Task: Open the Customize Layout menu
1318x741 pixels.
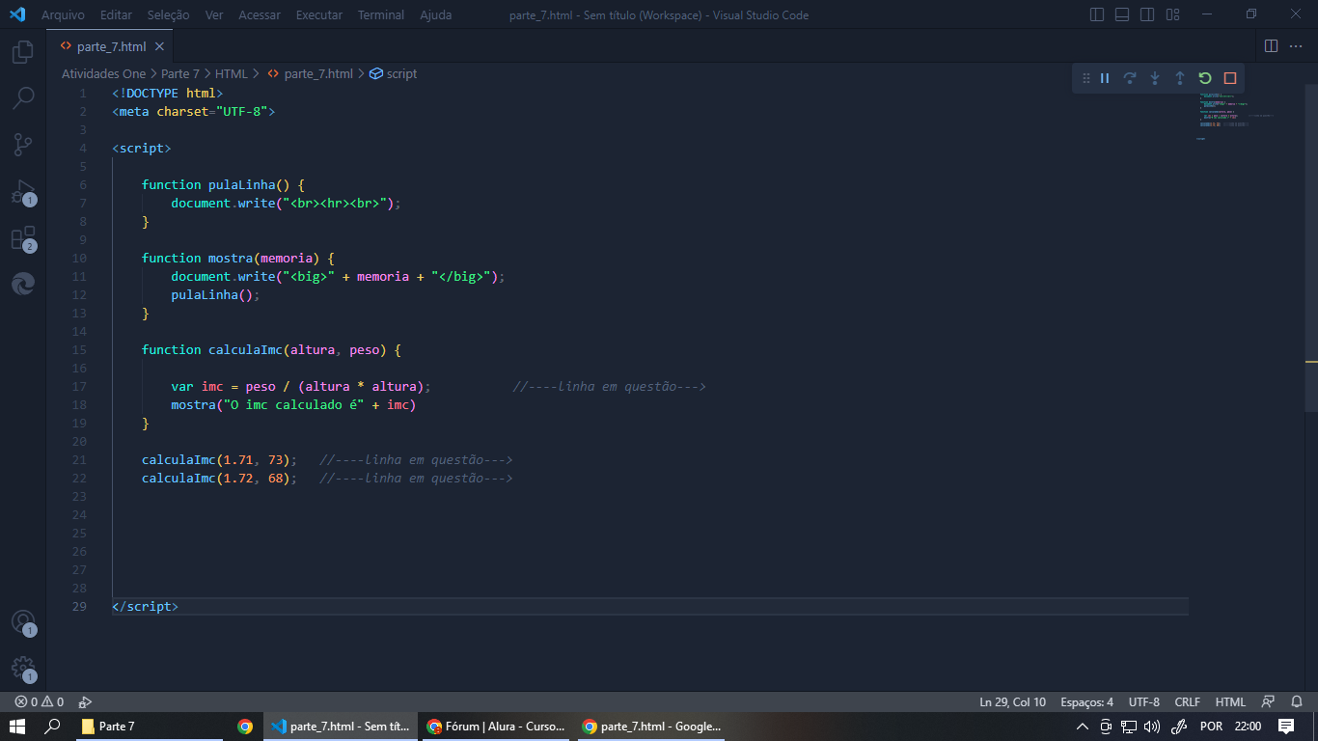Action: (x=1172, y=14)
